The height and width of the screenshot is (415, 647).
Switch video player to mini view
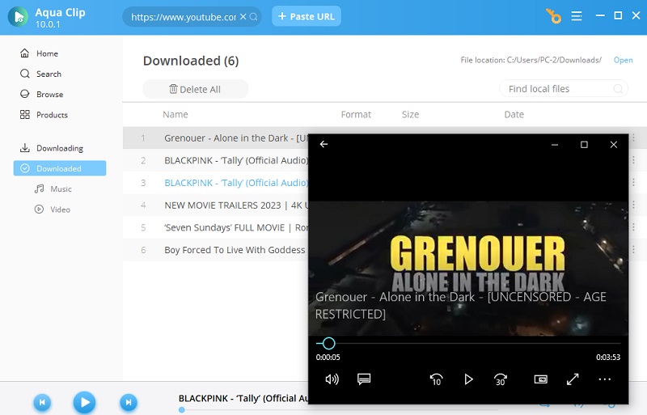(x=540, y=379)
